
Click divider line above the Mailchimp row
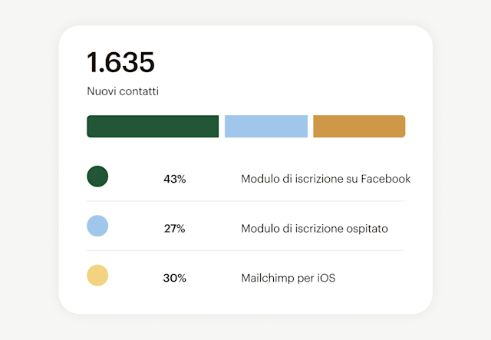point(245,250)
